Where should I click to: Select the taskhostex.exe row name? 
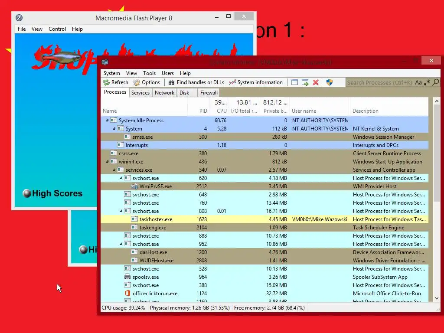click(156, 219)
